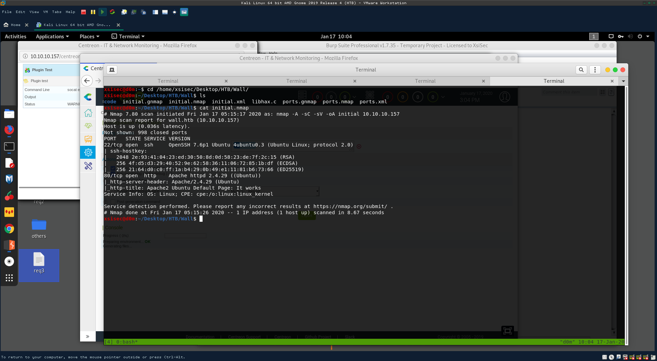Open Centreon Configuration gear sidebar icon
This screenshot has width=657, height=361.
[88, 152]
